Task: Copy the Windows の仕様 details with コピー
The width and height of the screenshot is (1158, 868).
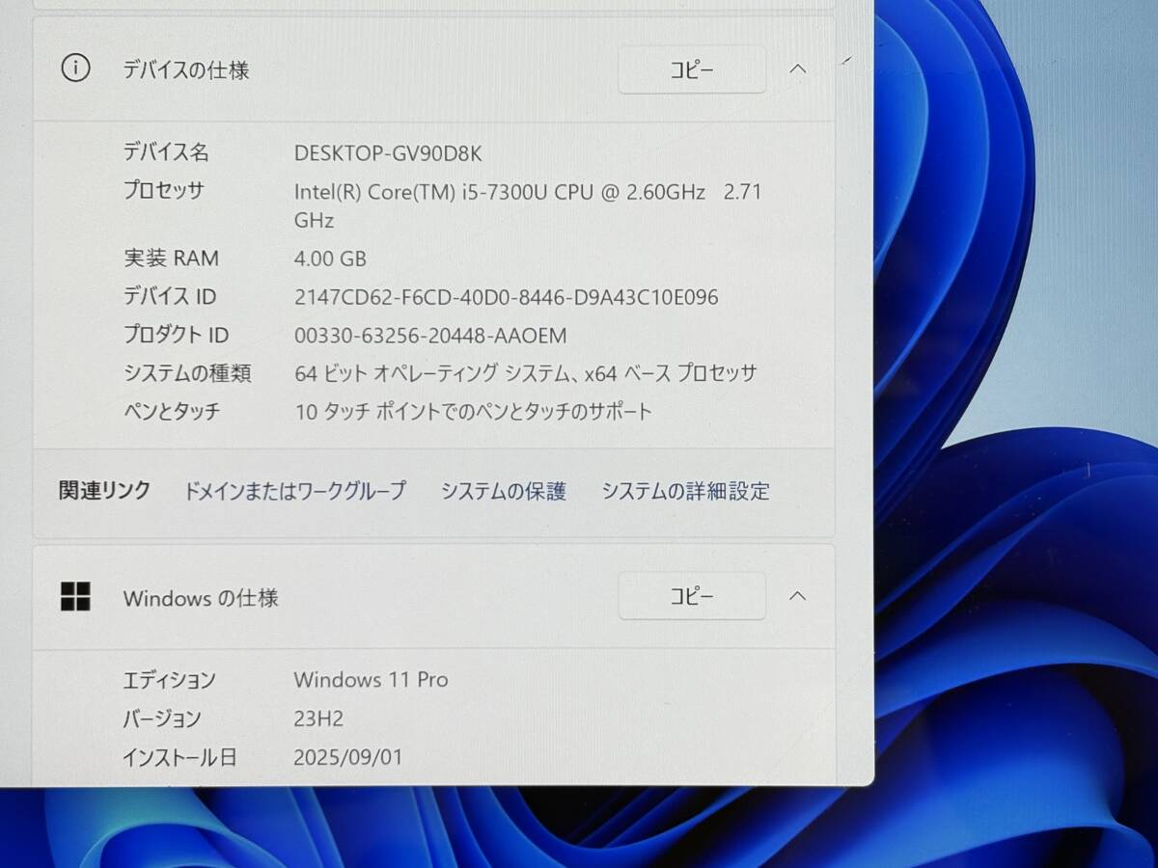Action: 692,596
